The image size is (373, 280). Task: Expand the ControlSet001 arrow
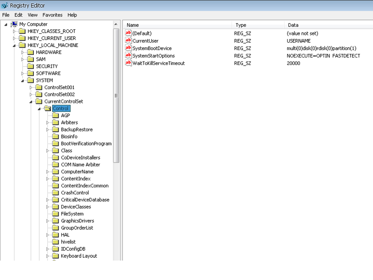click(x=31, y=87)
